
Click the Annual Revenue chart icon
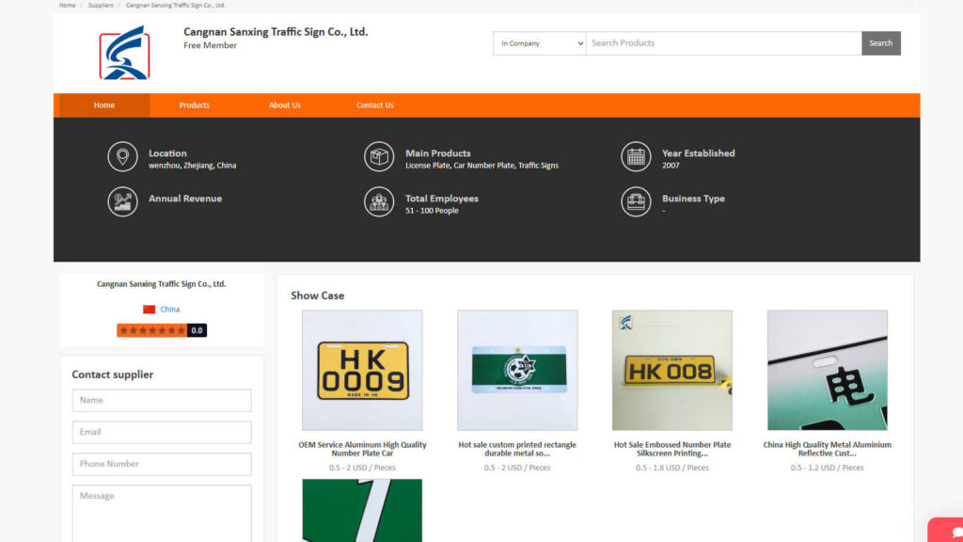click(122, 201)
